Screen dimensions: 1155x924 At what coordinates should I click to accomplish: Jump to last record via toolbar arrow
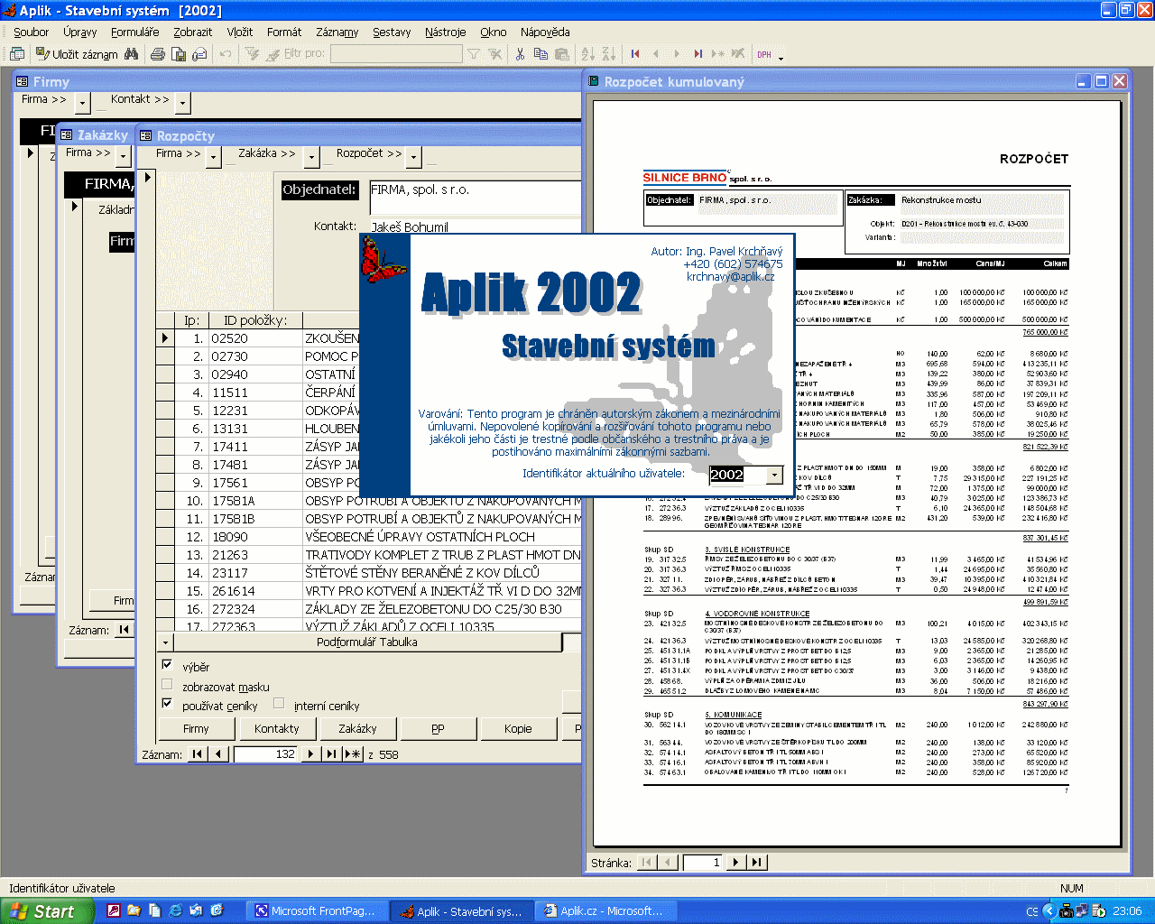698,54
